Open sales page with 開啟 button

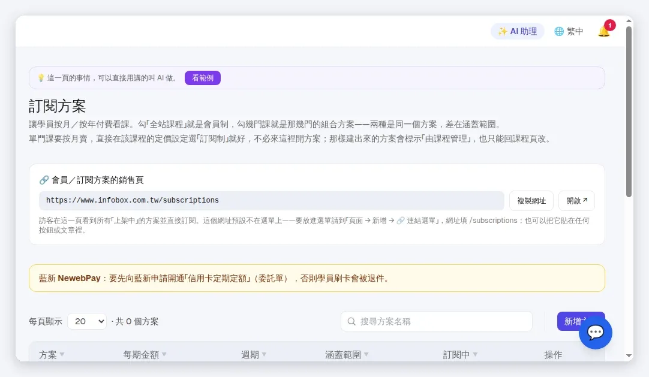pos(576,201)
